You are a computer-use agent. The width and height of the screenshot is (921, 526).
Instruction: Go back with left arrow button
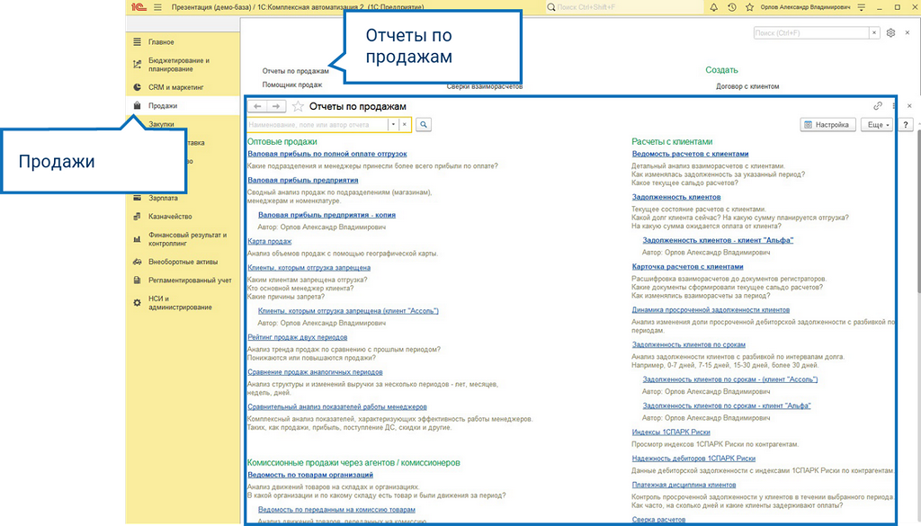(x=257, y=106)
